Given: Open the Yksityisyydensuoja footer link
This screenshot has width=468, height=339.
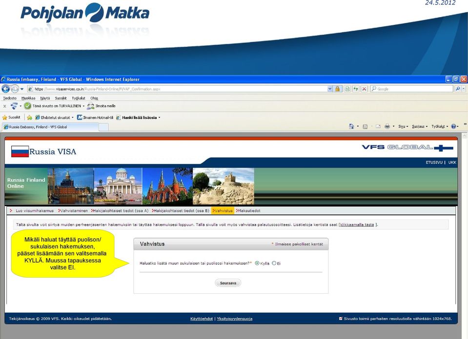Looking at the screenshot, I should (x=235, y=319).
